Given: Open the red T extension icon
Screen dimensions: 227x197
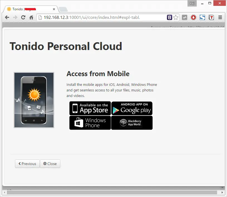Looking at the screenshot, I should 211,18.
